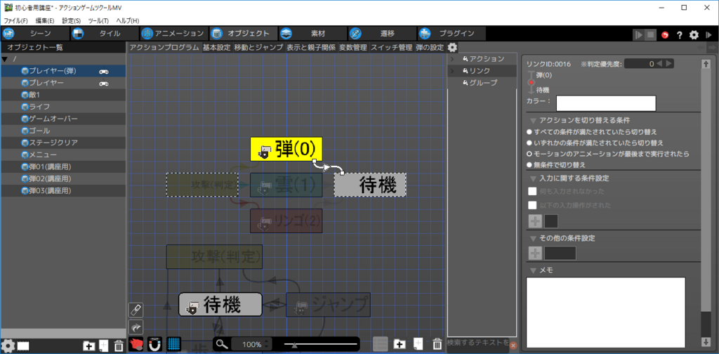Open help with the question mark icon
Image resolution: width=719 pixels, height=354 pixels.
[x=680, y=35]
